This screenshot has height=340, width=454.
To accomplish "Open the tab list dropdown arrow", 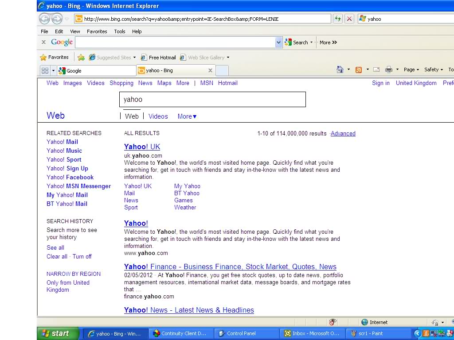I will 53,70.
